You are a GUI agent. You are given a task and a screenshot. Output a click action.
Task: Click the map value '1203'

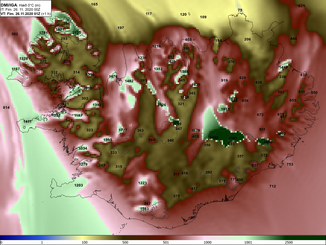[x=79, y=185]
